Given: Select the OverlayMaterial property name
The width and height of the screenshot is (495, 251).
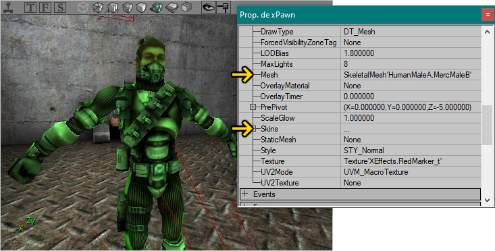Looking at the screenshot, I should (x=285, y=86).
